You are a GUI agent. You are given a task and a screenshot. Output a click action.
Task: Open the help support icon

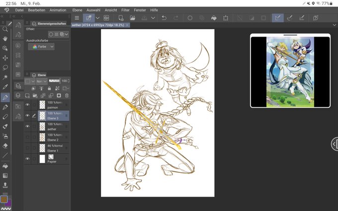coord(316,18)
